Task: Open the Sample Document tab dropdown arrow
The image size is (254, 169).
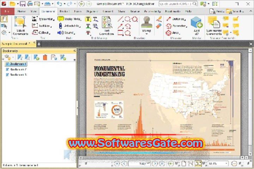Action: click(29, 43)
